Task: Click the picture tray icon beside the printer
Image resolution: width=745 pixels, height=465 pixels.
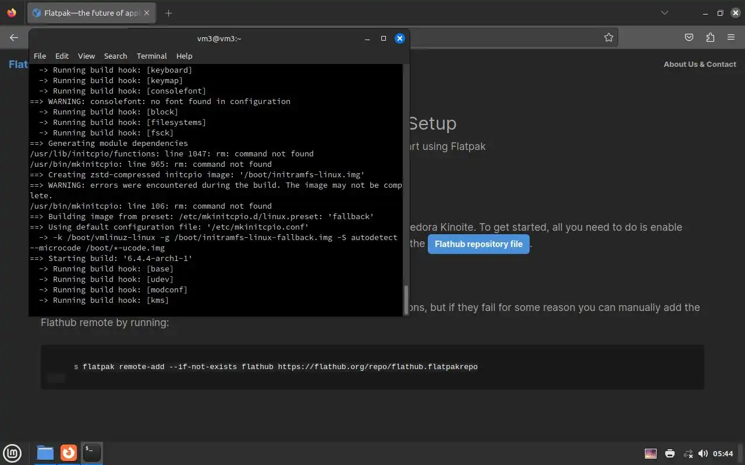Action: pos(651,453)
